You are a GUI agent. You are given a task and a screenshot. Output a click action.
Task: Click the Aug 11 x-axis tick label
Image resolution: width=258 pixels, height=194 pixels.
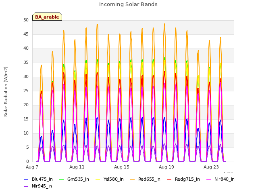coord(77,167)
